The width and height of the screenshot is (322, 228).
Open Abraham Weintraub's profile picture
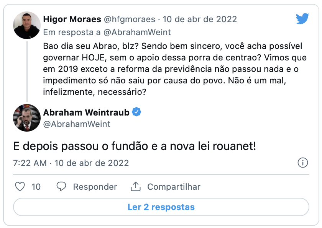pos(27,118)
